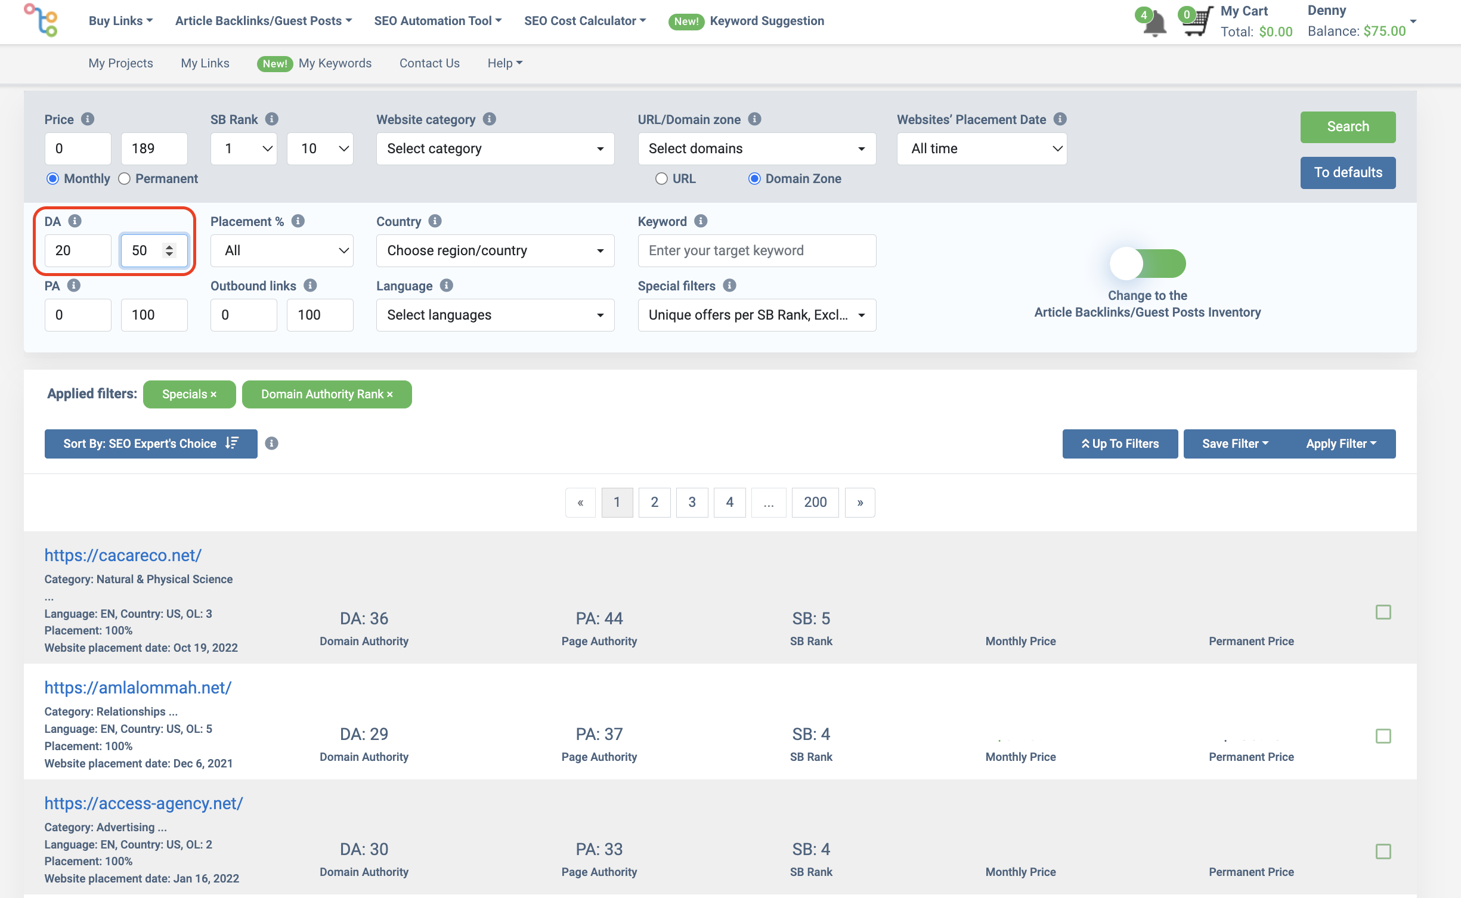Open the Select languages dropdown
The width and height of the screenshot is (1461, 898).
[496, 315]
